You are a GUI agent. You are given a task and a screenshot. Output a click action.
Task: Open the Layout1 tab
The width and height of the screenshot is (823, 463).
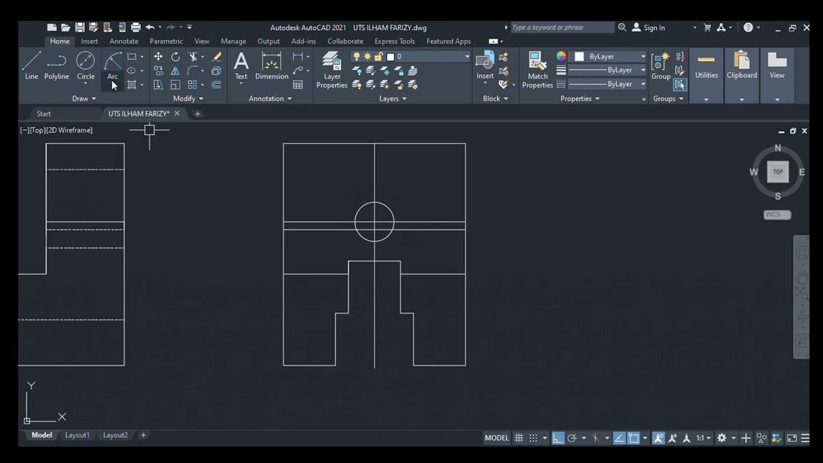coord(77,435)
